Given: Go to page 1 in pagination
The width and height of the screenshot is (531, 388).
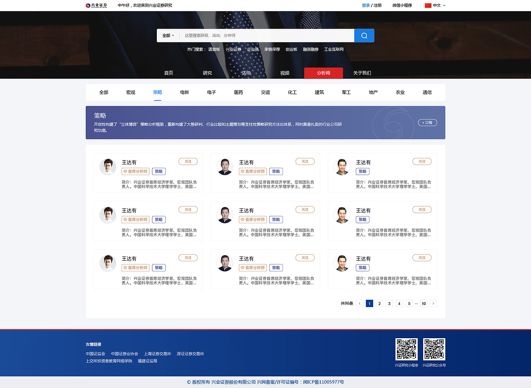Looking at the screenshot, I should (x=370, y=303).
